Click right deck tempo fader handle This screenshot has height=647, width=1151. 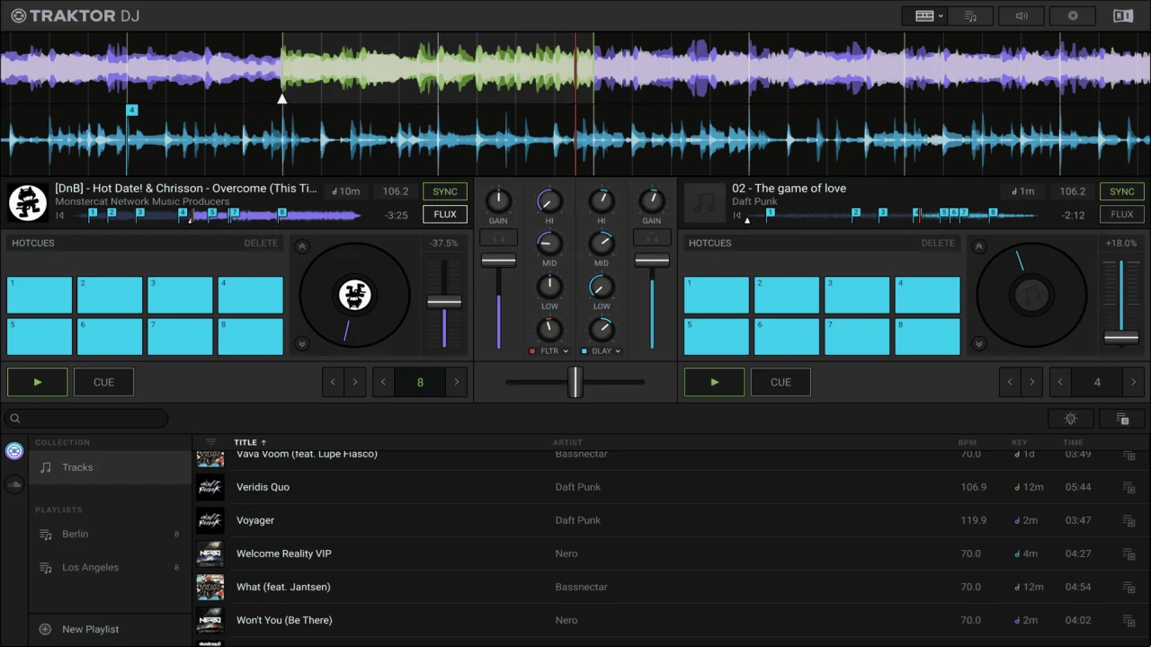click(x=1121, y=338)
